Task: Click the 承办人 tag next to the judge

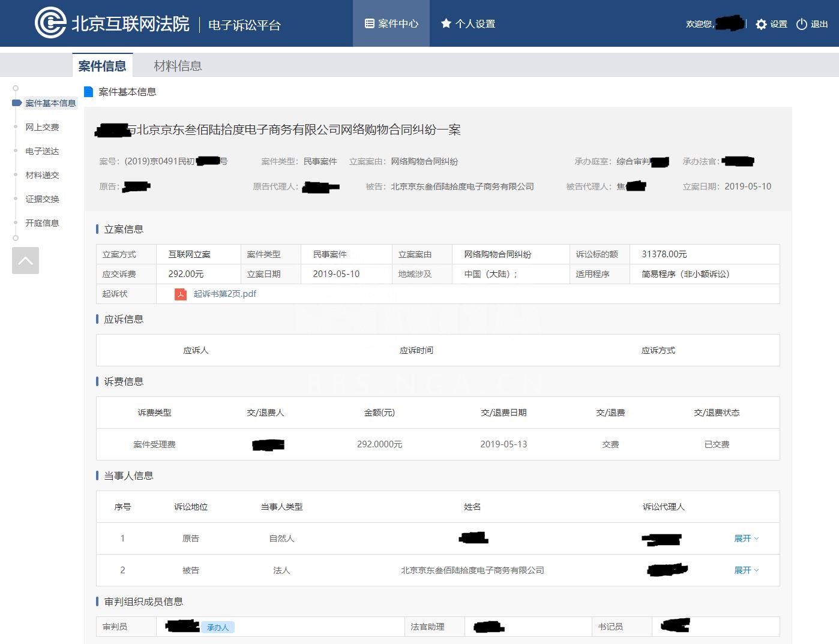Action: tap(218, 627)
